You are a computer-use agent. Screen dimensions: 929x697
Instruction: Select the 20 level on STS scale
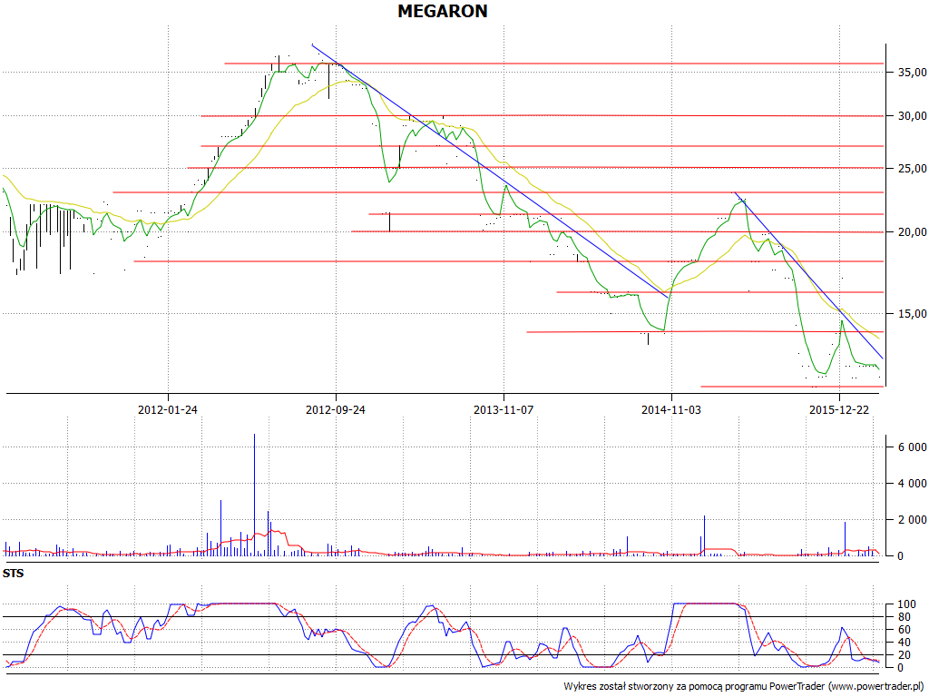point(905,655)
